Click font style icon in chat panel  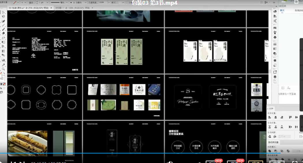coord(289,88)
